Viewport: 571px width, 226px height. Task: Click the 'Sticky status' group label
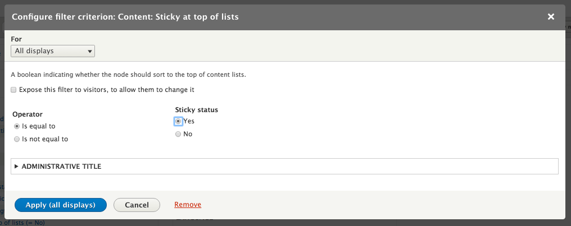click(197, 109)
